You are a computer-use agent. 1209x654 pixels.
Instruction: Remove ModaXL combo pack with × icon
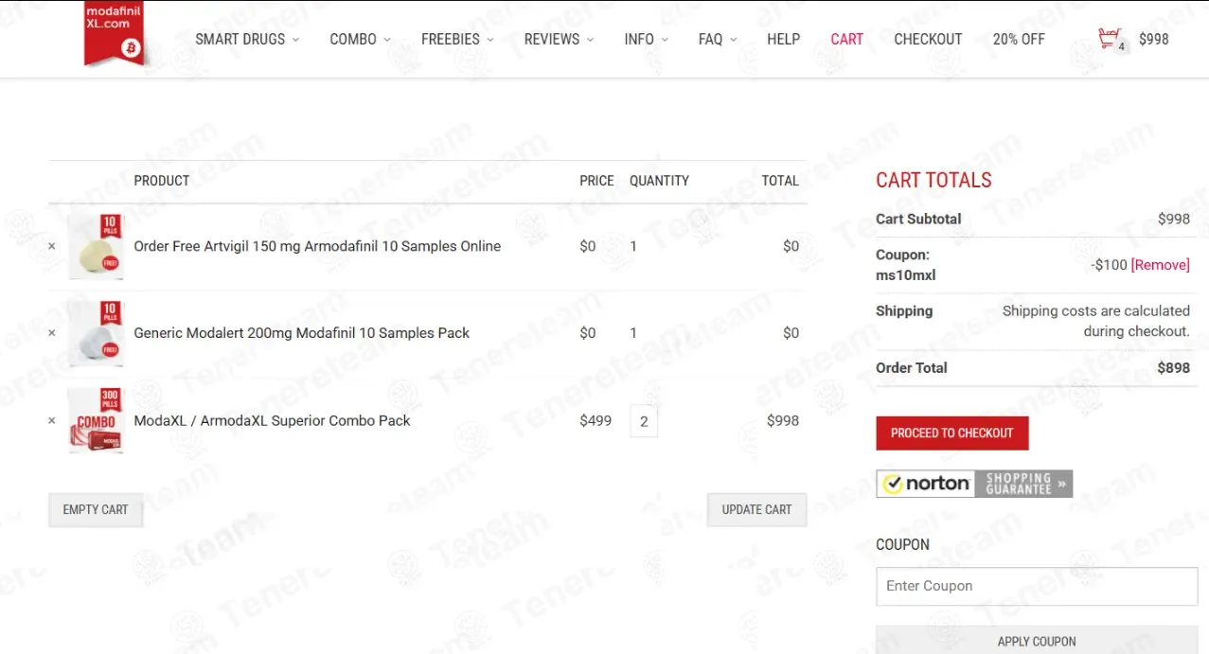pos(52,421)
